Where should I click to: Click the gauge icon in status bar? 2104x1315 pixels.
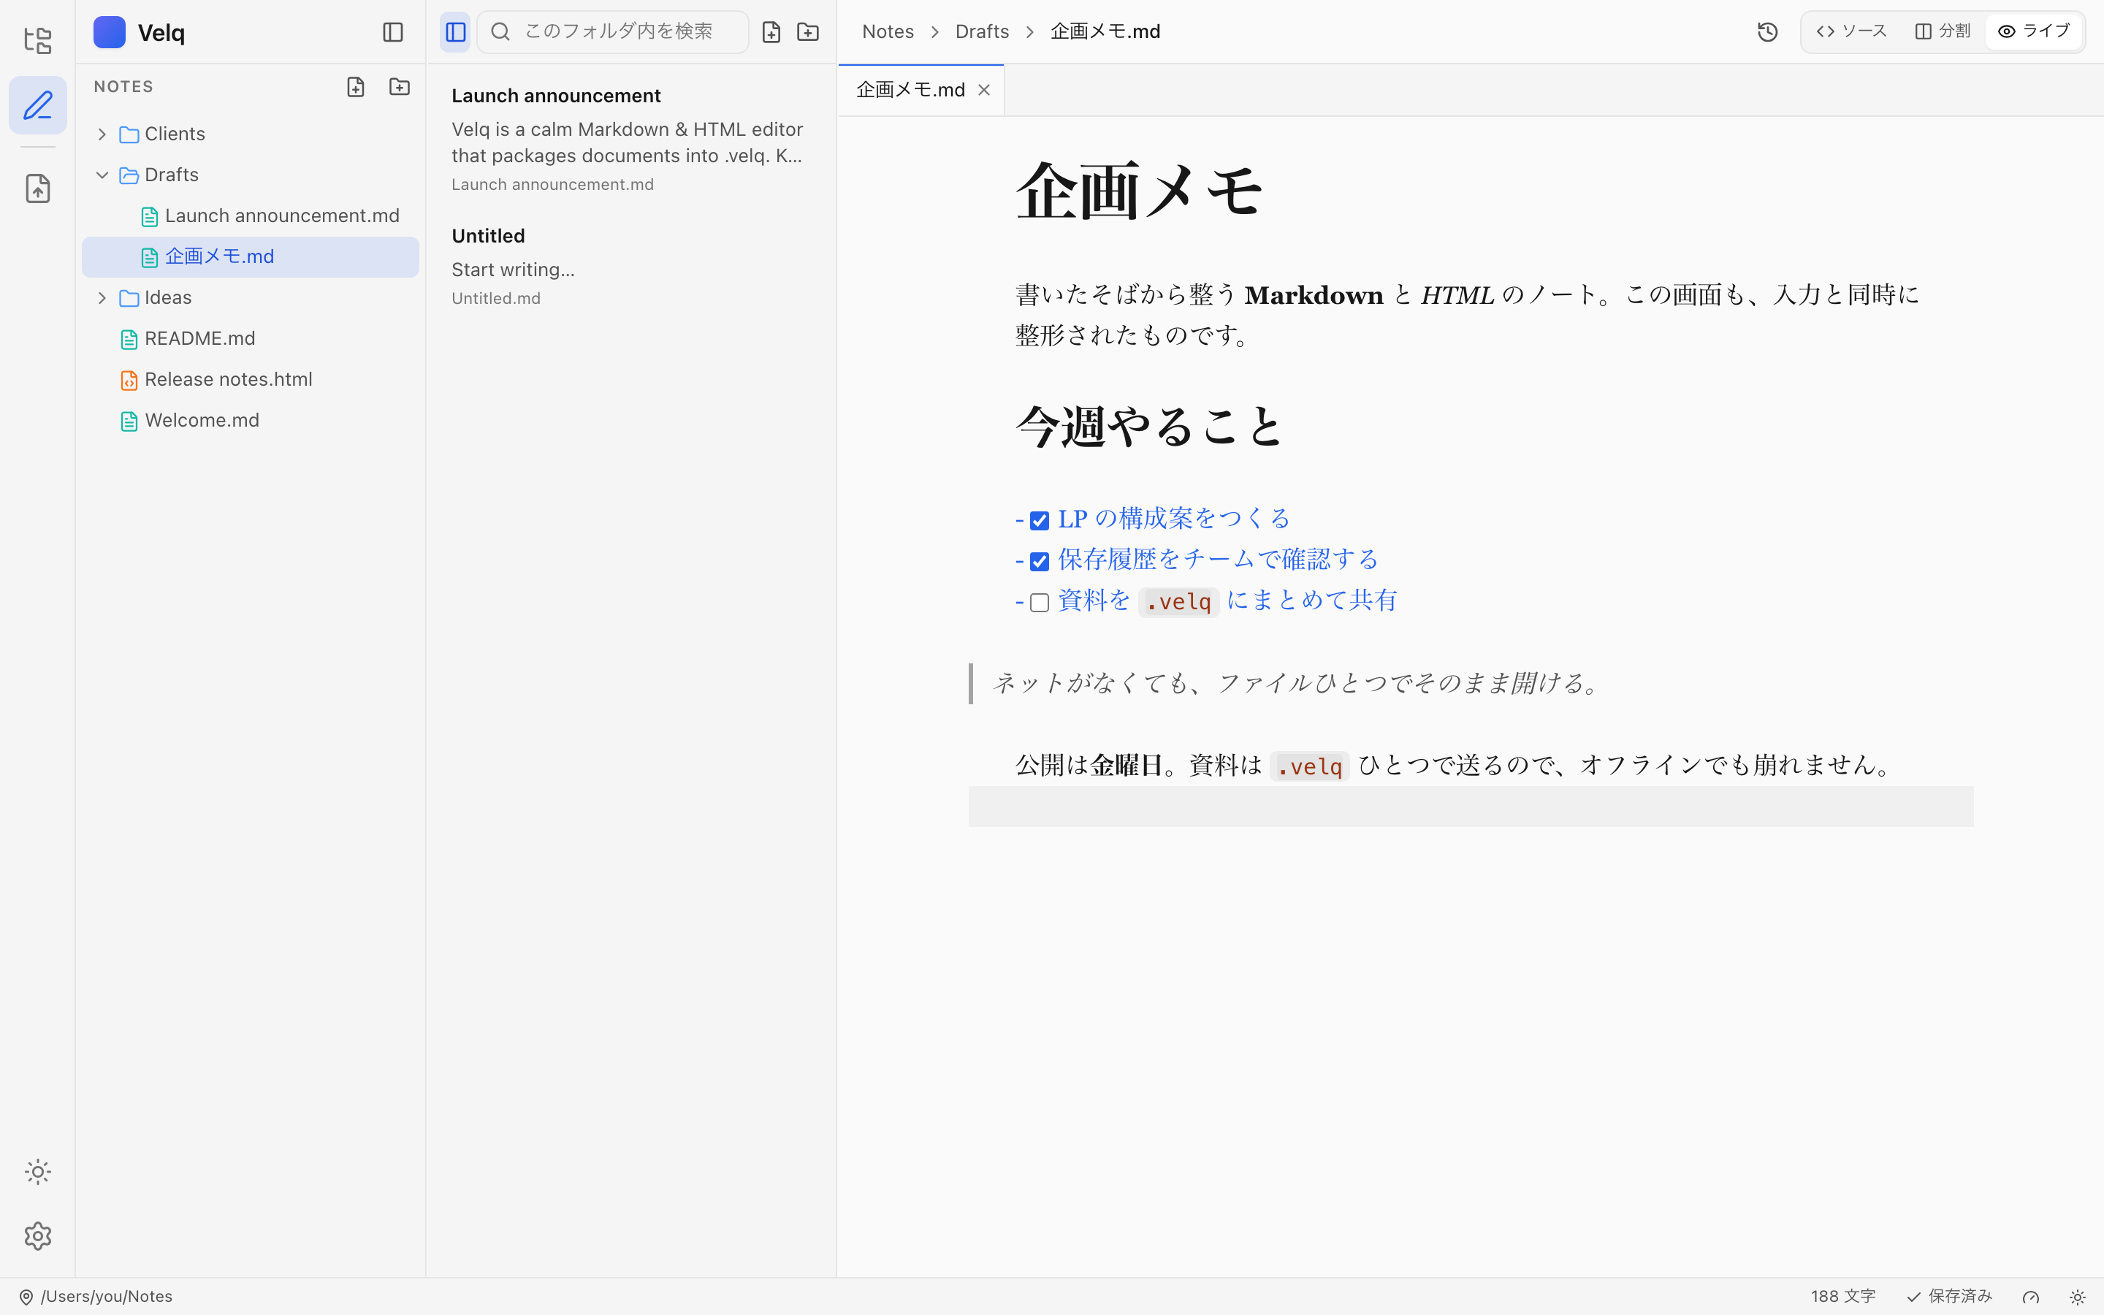click(2031, 1297)
